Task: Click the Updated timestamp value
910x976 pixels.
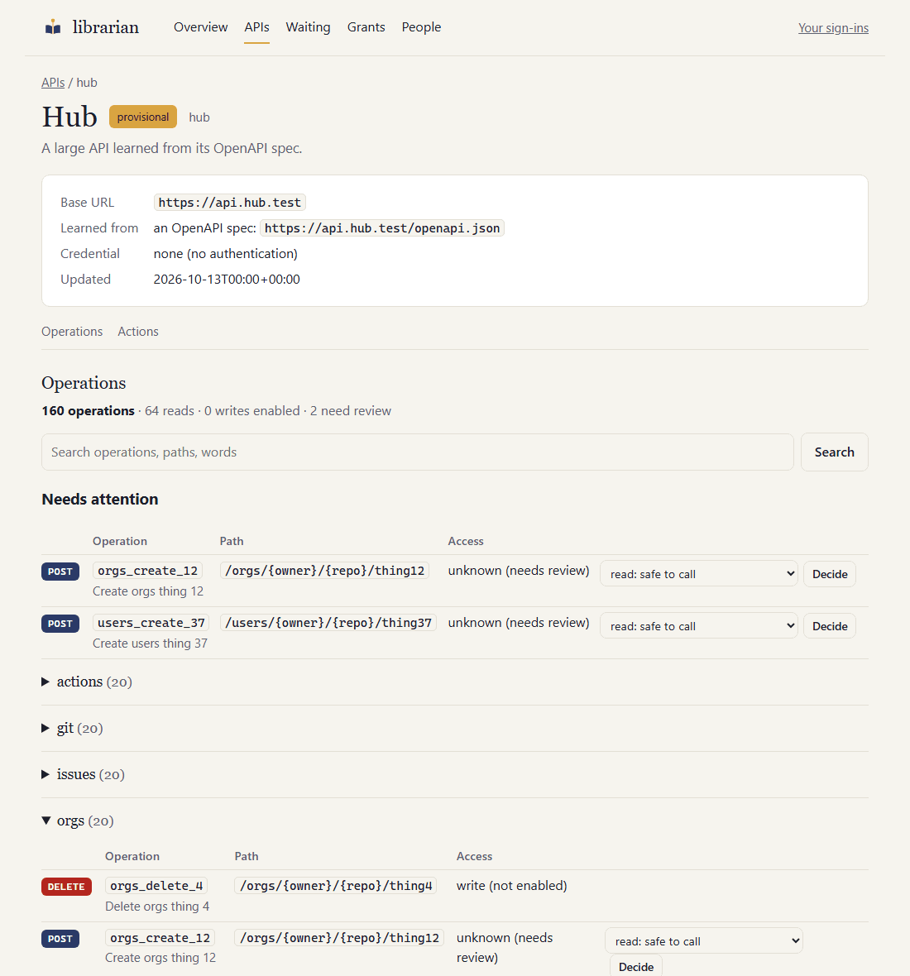Action: coord(227,280)
